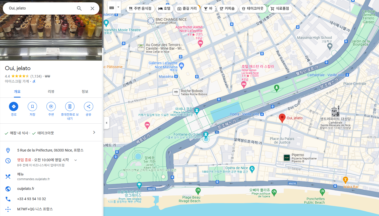This screenshot has height=216, width=379.
Task: Click the address 5 Rue de la Préfecture
Action: coord(50,150)
